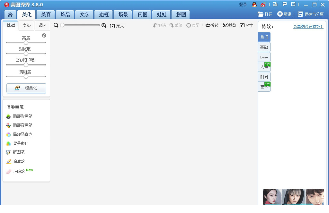Select the 局部马赛克 mosaic tool
The width and height of the screenshot is (329, 213).
pyautogui.click(x=19, y=134)
